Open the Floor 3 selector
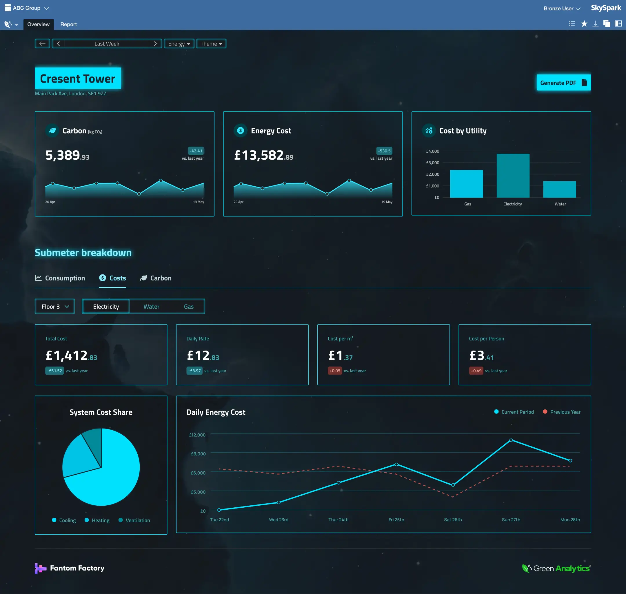This screenshot has height=594, width=626. tap(54, 306)
